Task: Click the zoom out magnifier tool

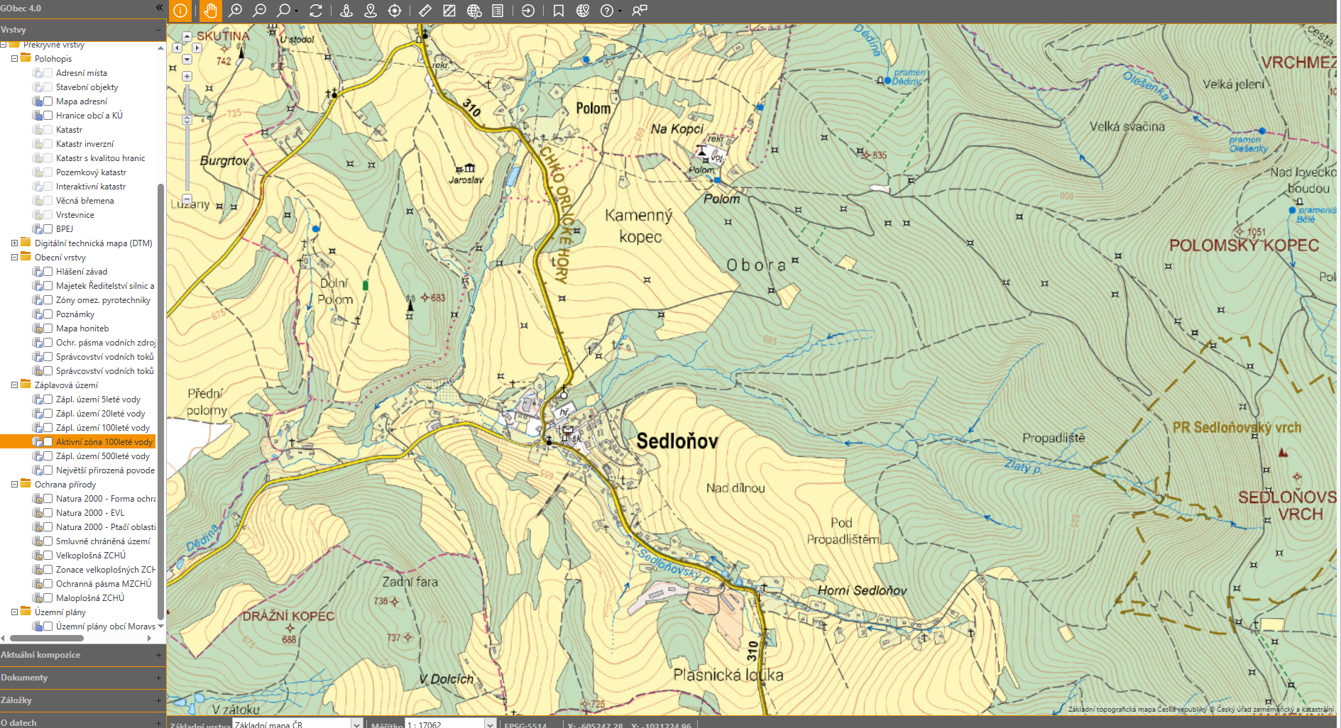Action: (259, 11)
